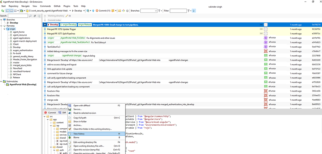322x154 pixels.
Task: Expand the models folder in file tree
Action: (x=54, y=132)
